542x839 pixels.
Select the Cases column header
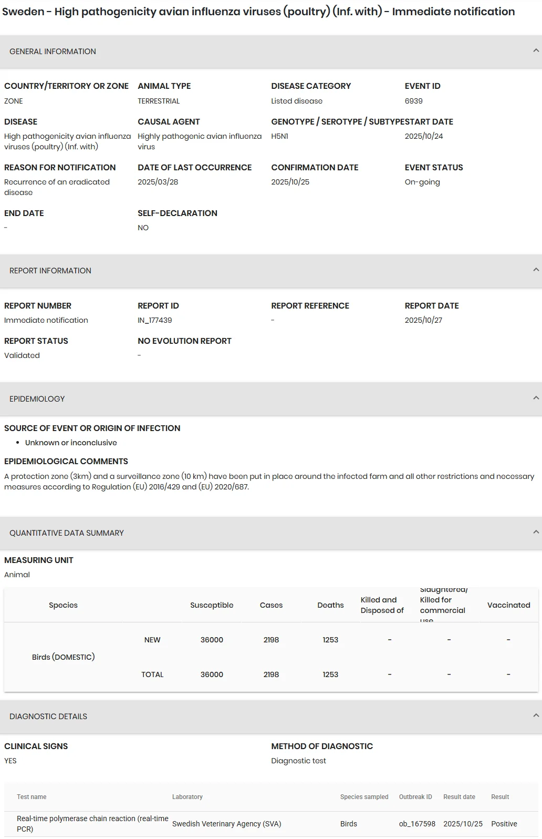pos(271,605)
